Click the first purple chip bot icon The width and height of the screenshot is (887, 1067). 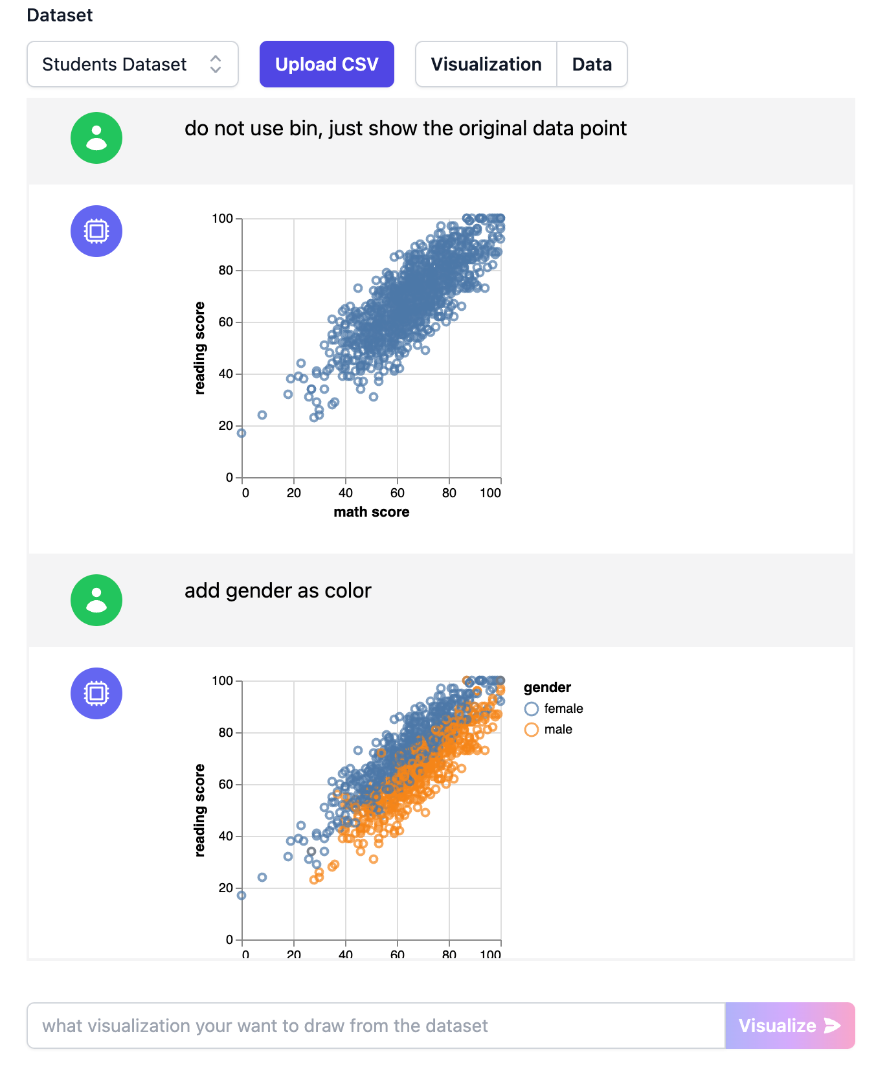pyautogui.click(x=96, y=231)
